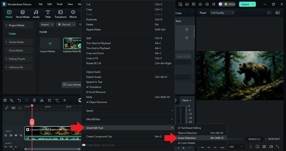Click the apps grid icon near credits
Screen dimensions: 286x151
(214, 4)
